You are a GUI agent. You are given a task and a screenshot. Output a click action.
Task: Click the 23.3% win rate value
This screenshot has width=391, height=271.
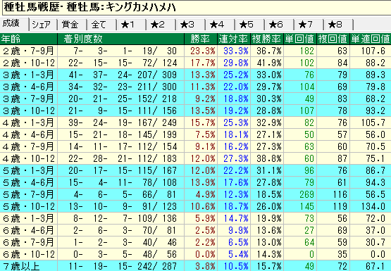(x=202, y=51)
